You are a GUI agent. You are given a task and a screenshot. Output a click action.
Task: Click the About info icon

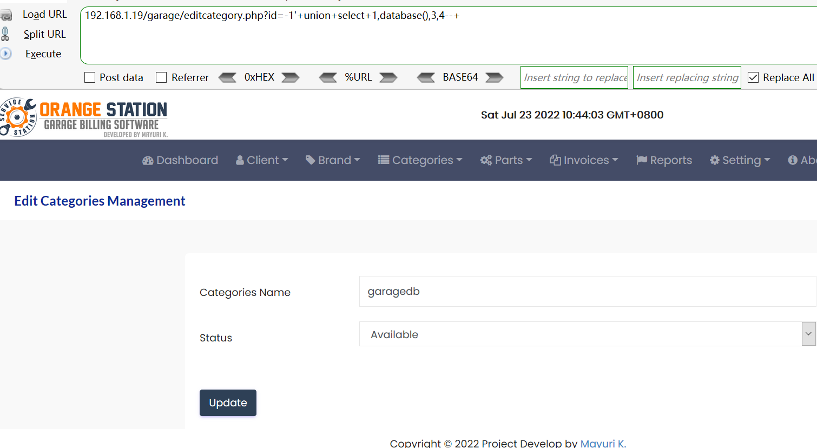point(793,160)
